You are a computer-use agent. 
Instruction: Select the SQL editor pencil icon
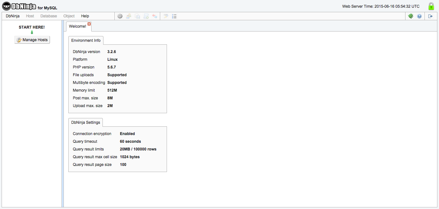[165, 16]
